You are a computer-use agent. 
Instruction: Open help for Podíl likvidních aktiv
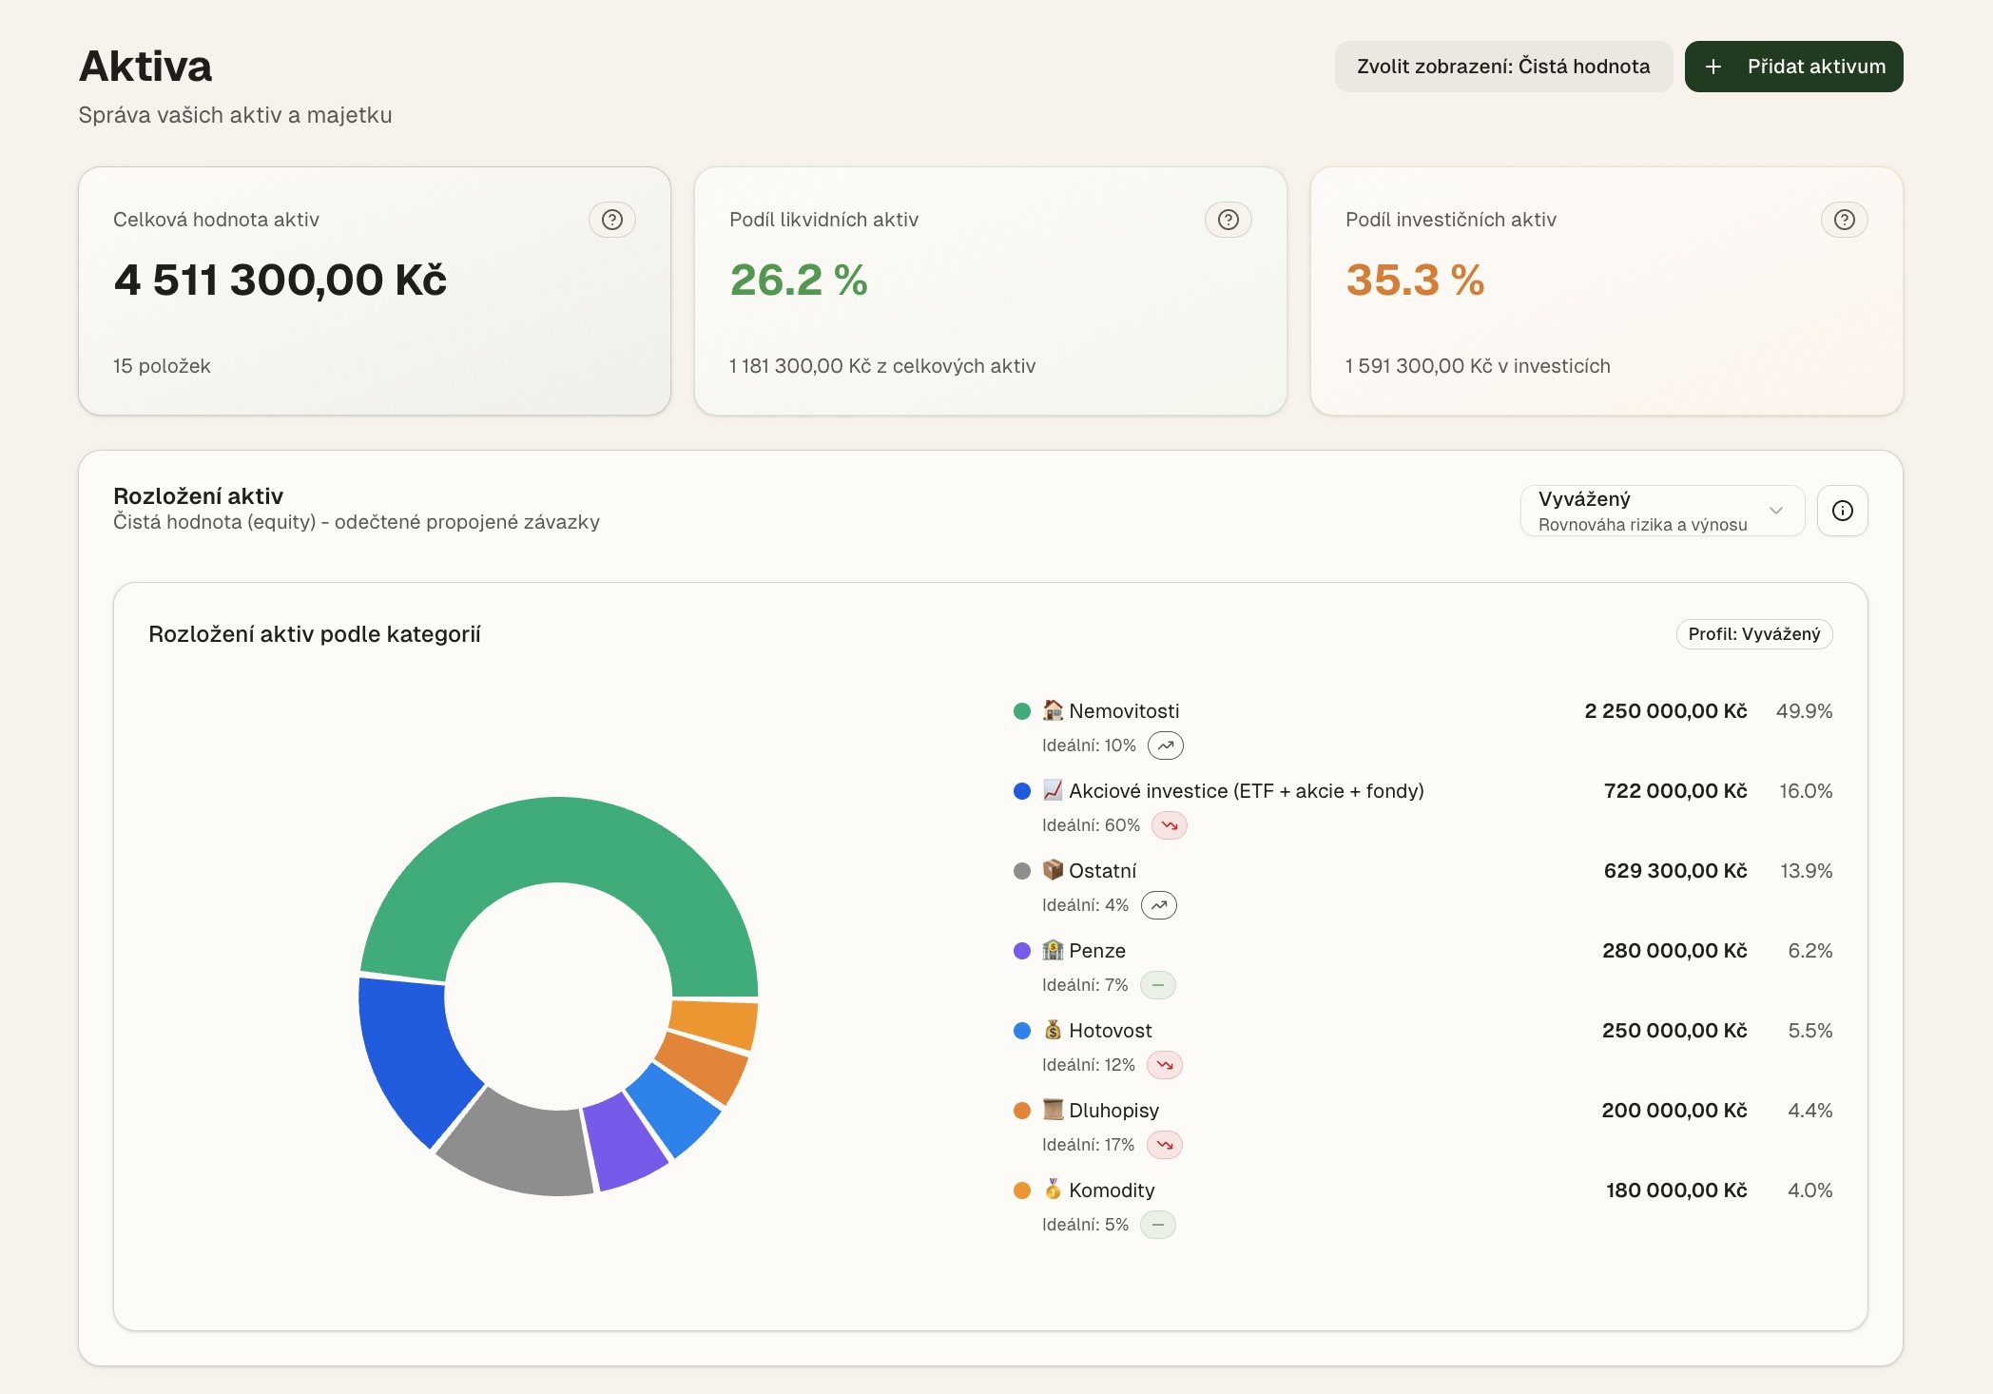click(x=1229, y=220)
